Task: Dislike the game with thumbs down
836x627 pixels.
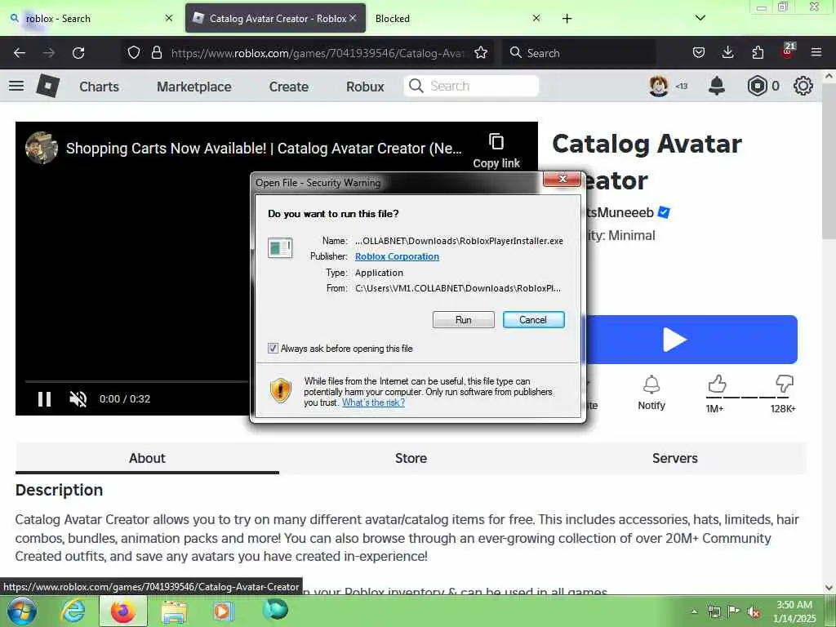Action: pyautogui.click(x=785, y=384)
